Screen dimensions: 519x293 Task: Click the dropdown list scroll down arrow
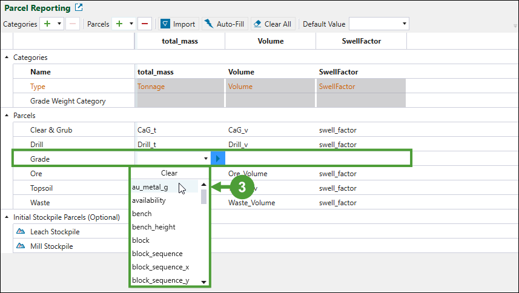pos(204,282)
